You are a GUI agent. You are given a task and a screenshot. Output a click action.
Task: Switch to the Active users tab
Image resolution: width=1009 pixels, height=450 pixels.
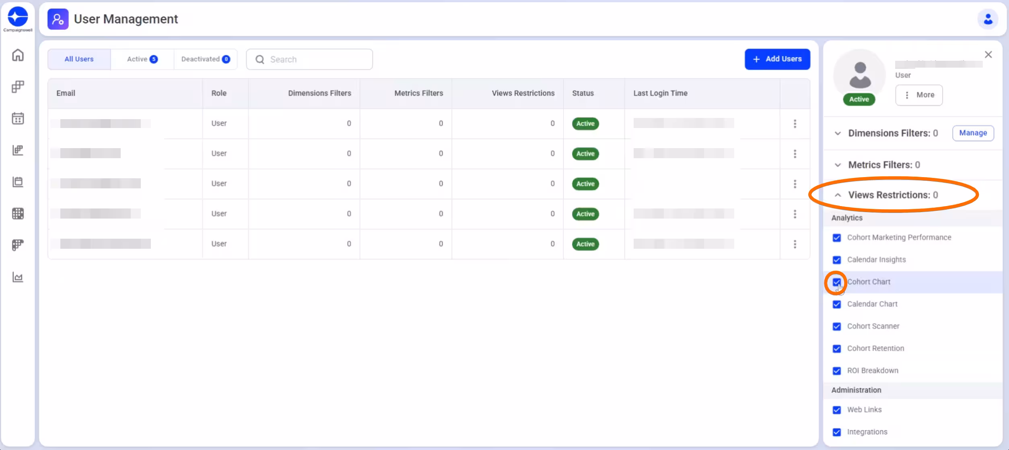(x=142, y=59)
